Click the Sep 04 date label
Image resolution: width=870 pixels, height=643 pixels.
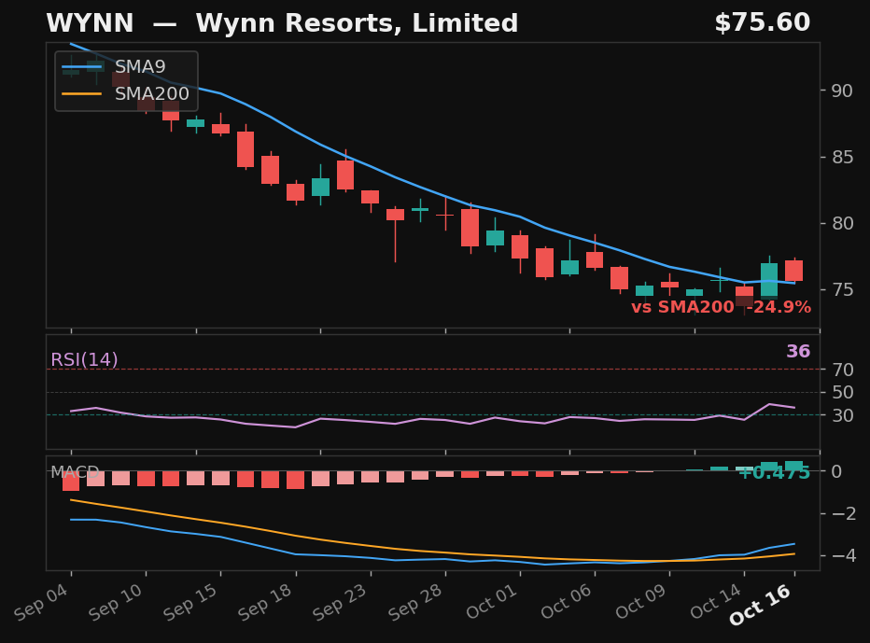pyautogui.click(x=42, y=603)
